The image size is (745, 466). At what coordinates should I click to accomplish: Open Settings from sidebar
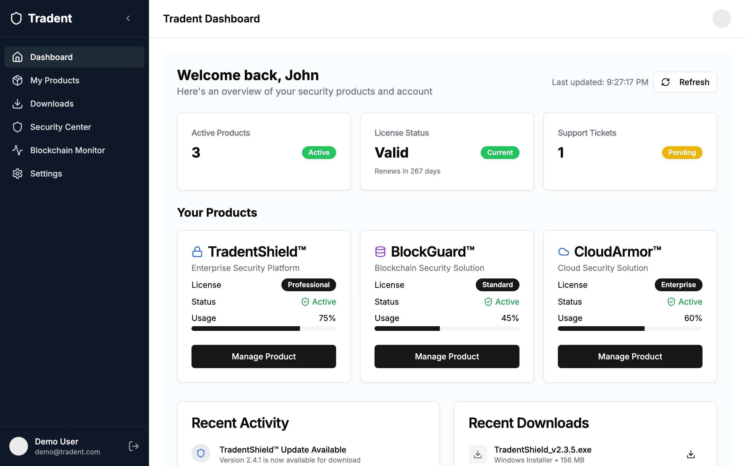(46, 174)
